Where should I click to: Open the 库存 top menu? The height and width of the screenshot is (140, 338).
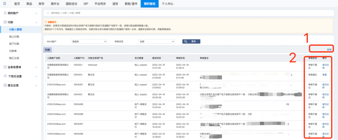tap(41, 4)
